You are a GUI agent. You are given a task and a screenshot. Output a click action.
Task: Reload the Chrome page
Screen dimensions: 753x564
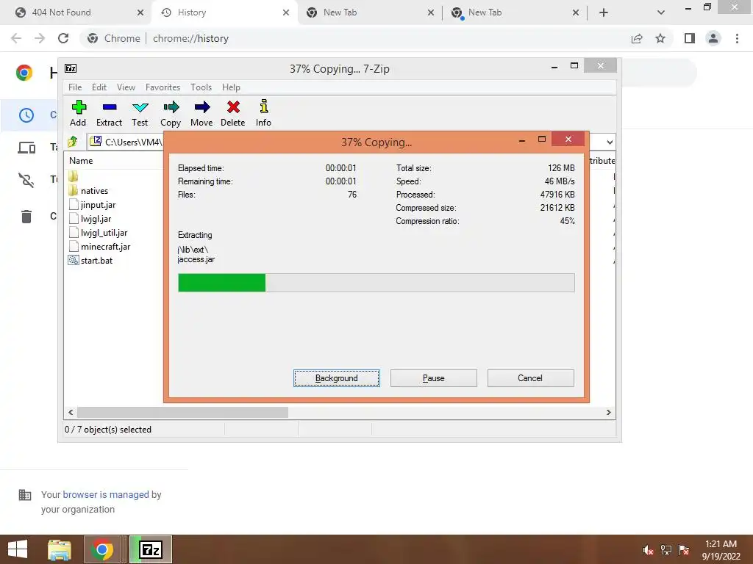[63, 38]
